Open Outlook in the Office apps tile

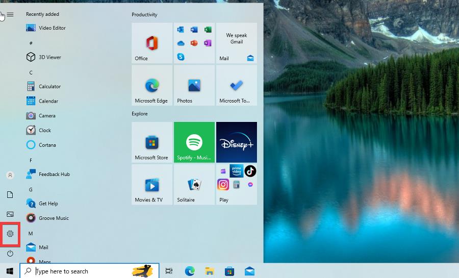click(x=181, y=30)
